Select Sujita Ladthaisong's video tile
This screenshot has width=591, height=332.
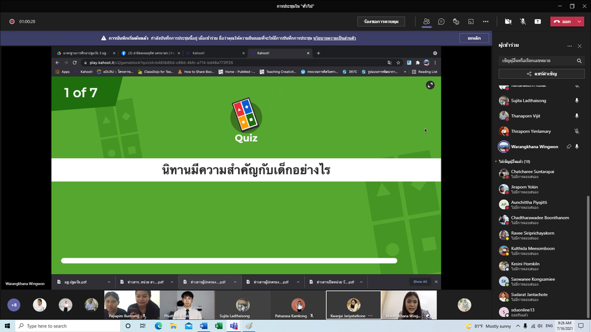coord(243,304)
